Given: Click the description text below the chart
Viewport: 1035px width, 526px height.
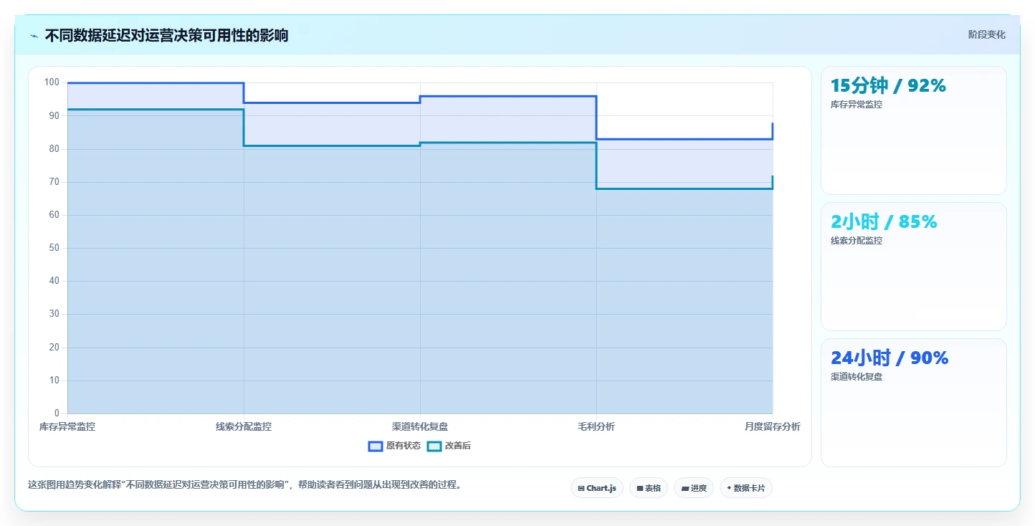Looking at the screenshot, I should tap(244, 485).
